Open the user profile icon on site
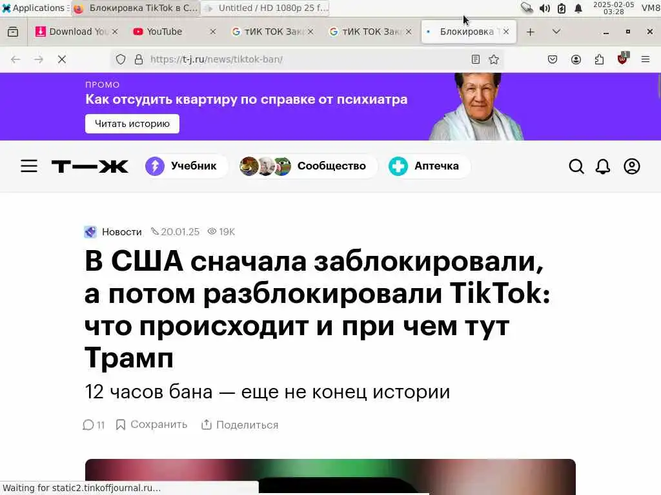The image size is (661, 495). click(631, 166)
